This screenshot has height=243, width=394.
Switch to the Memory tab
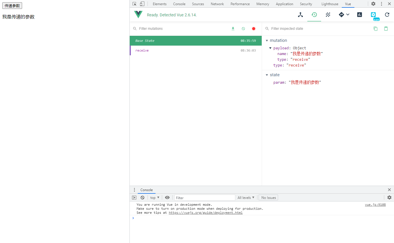263,4
